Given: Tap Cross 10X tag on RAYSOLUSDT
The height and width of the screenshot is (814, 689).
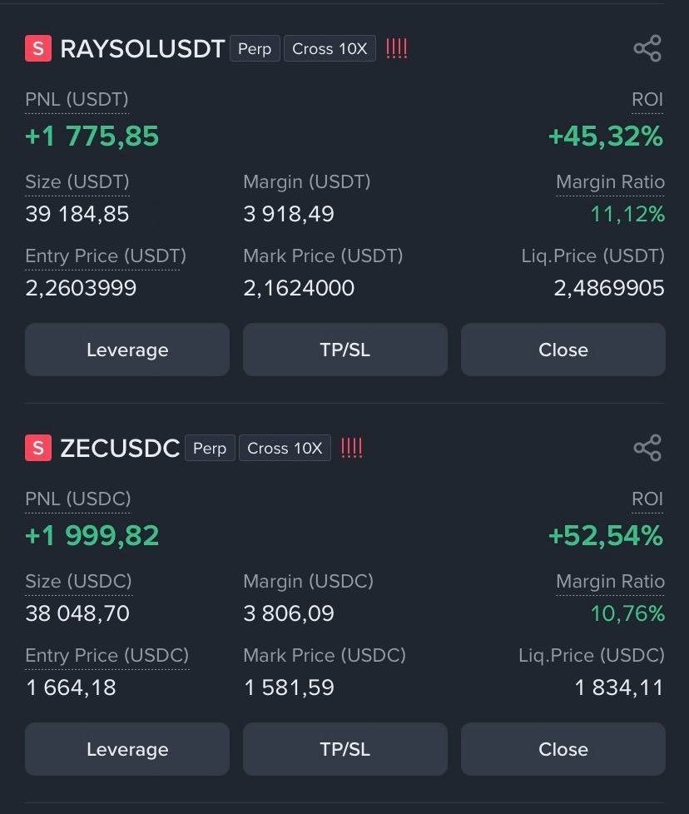Looking at the screenshot, I should tap(330, 49).
